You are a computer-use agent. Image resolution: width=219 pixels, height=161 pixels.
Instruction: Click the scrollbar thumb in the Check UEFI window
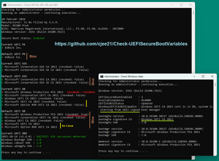point(193,13)
